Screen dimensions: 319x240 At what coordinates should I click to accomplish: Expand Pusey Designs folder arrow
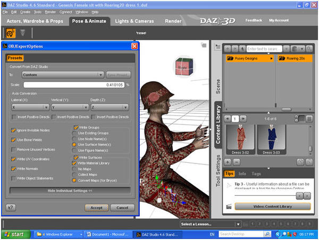coord(271,59)
